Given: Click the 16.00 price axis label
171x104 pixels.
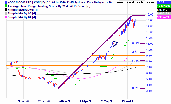Looking at the screenshot, I should coord(150,14).
